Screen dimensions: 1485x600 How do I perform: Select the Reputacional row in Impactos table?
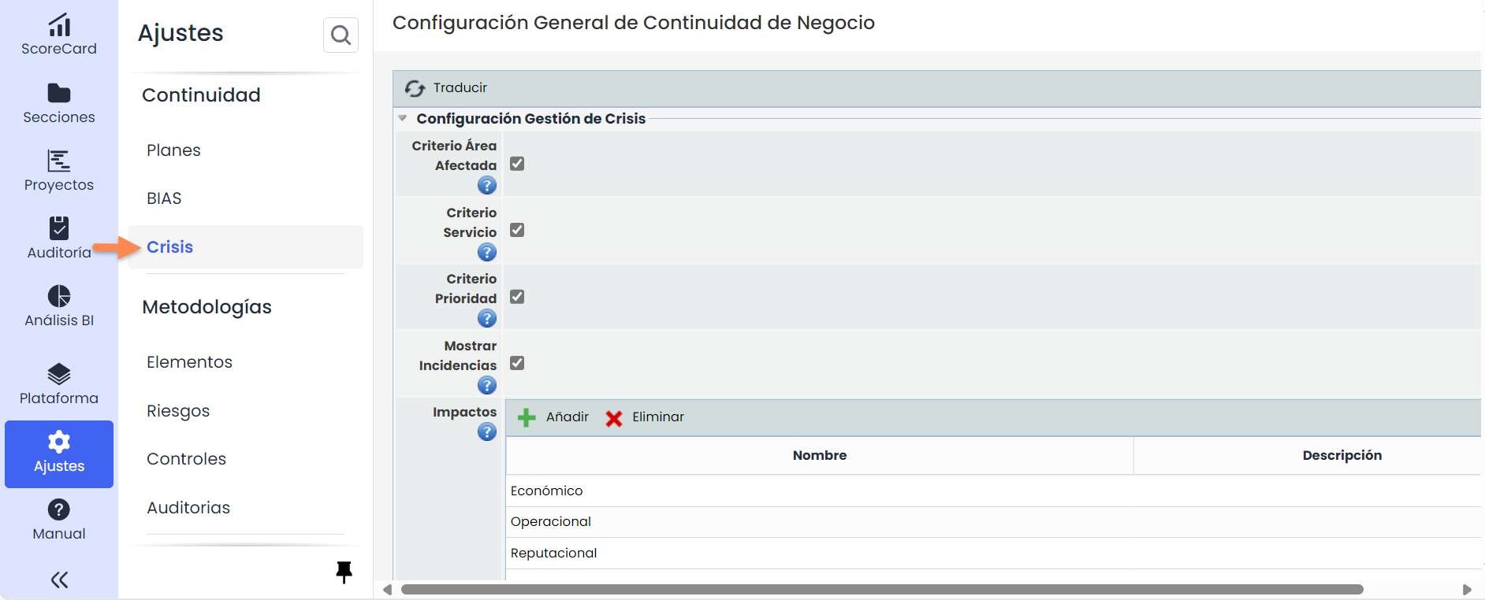(x=554, y=553)
